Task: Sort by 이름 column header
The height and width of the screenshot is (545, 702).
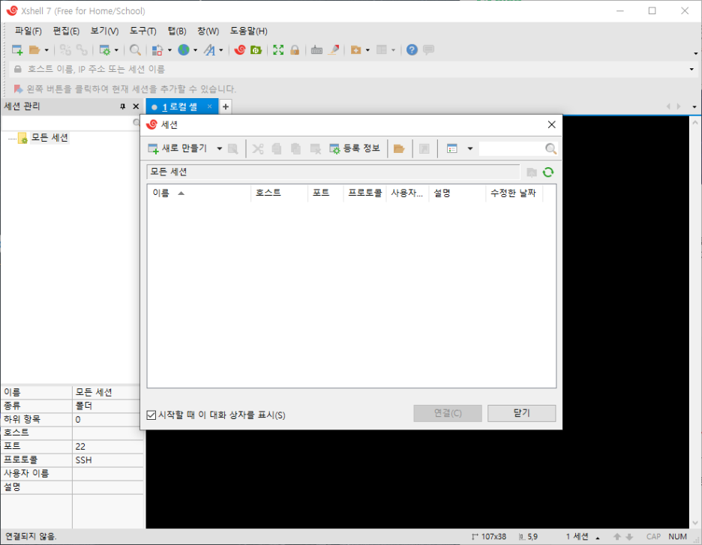Action: click(x=199, y=193)
